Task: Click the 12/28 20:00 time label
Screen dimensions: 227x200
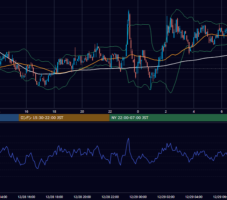Action: [82, 197]
